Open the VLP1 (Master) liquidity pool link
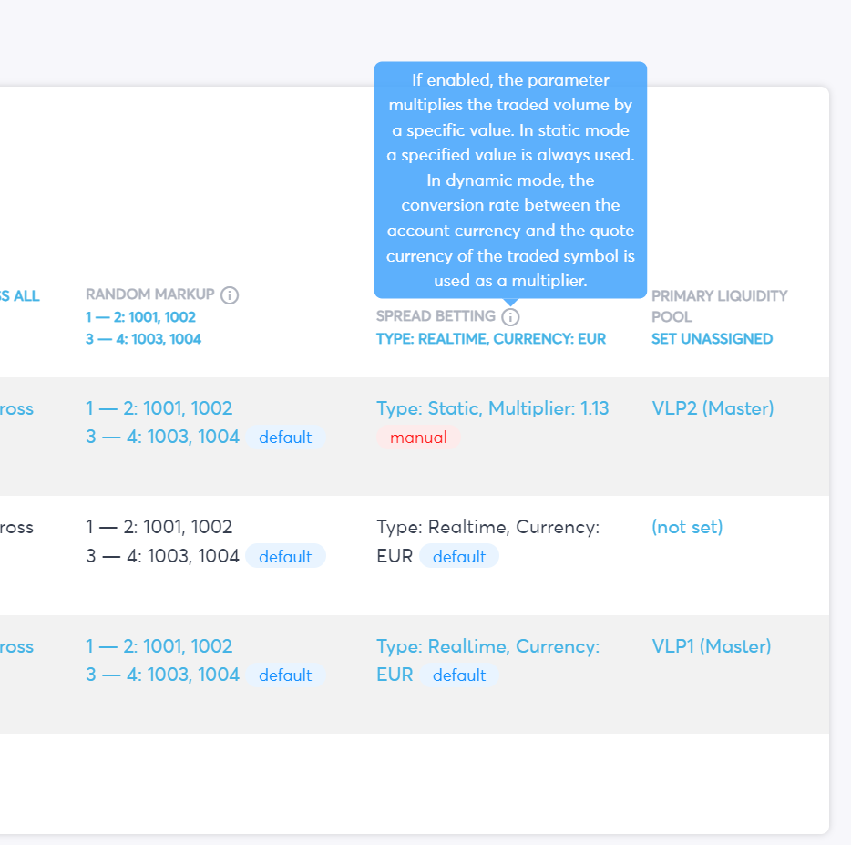 (712, 646)
